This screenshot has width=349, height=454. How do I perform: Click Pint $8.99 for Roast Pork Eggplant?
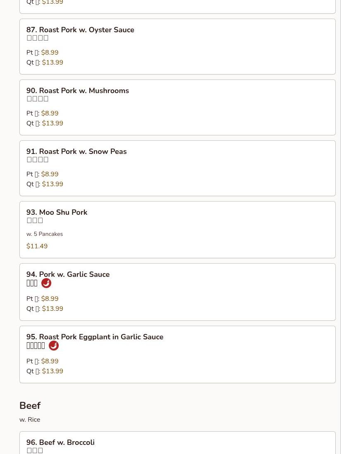[x=50, y=362]
